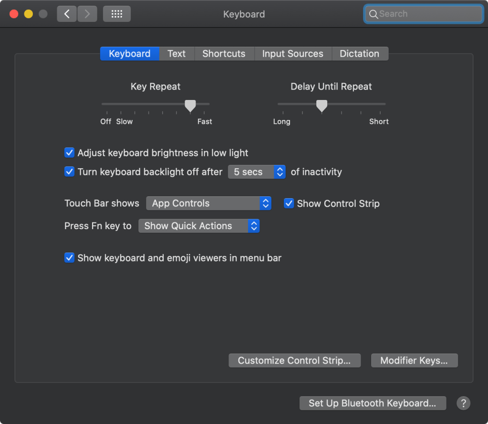Screen dimensions: 488x424
Task: Uncheck Adjust keyboard brightness in low light
Action: click(x=69, y=152)
